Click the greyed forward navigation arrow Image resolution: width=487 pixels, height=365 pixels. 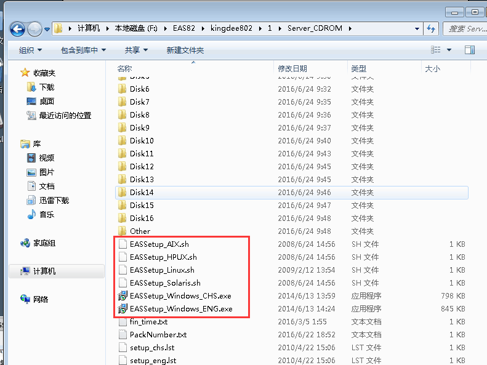tap(34, 29)
